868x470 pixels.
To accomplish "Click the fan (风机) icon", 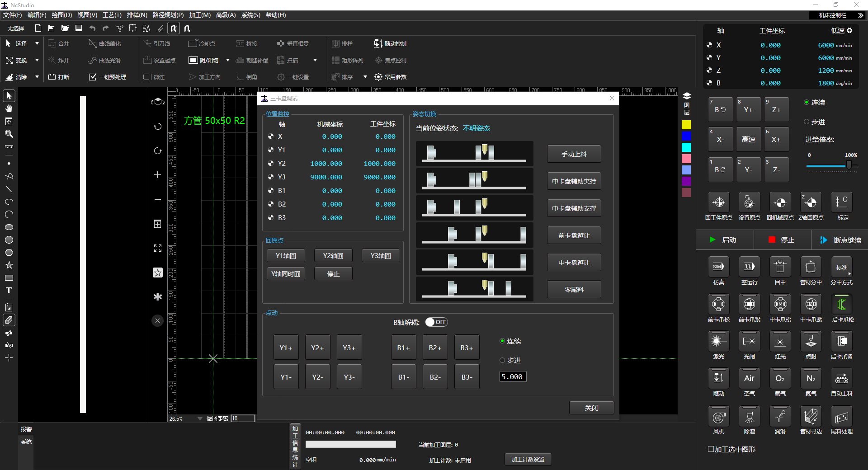I will coord(718,417).
